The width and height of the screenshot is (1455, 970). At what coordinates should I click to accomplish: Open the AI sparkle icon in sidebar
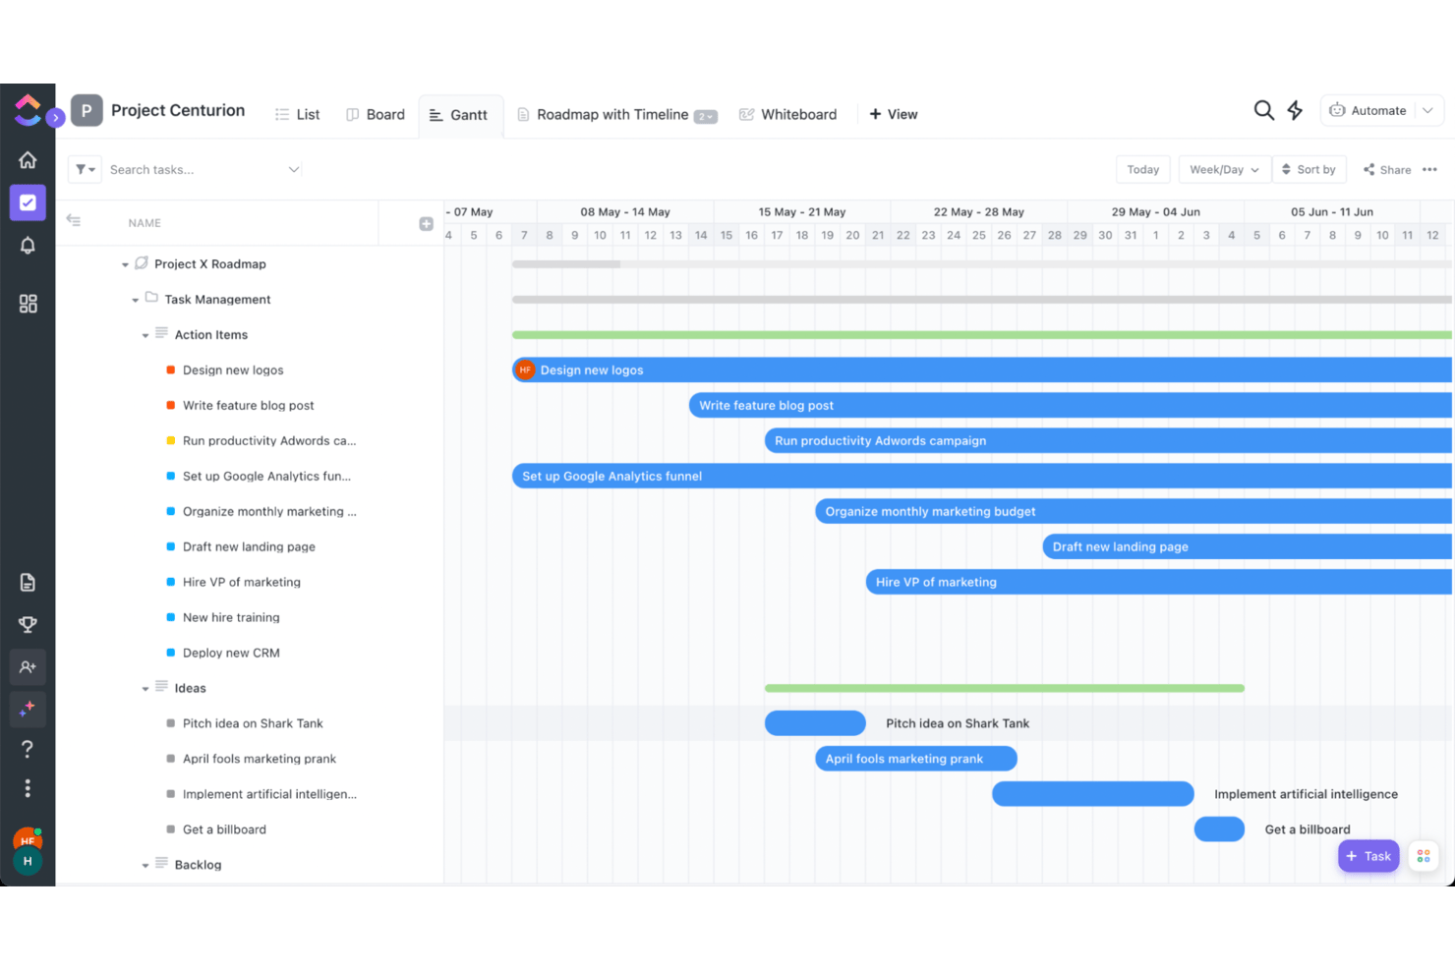[28, 709]
